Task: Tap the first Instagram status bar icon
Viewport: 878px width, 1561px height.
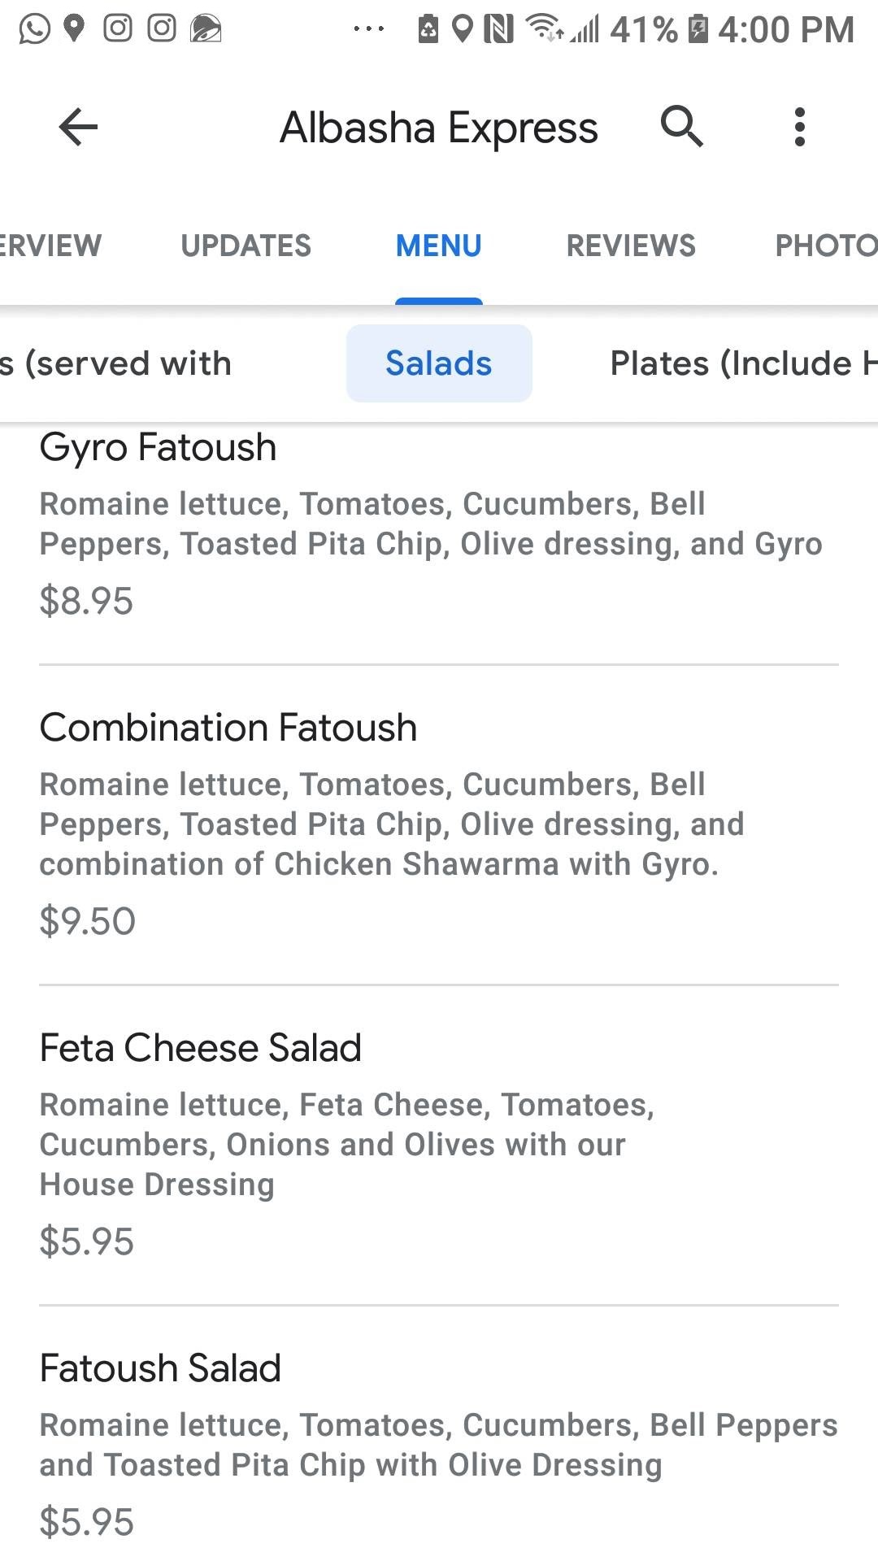Action: pyautogui.click(x=118, y=28)
